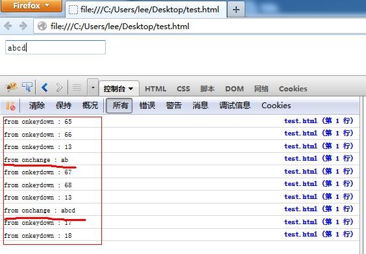Switch to the DOM panel tab

click(x=234, y=89)
